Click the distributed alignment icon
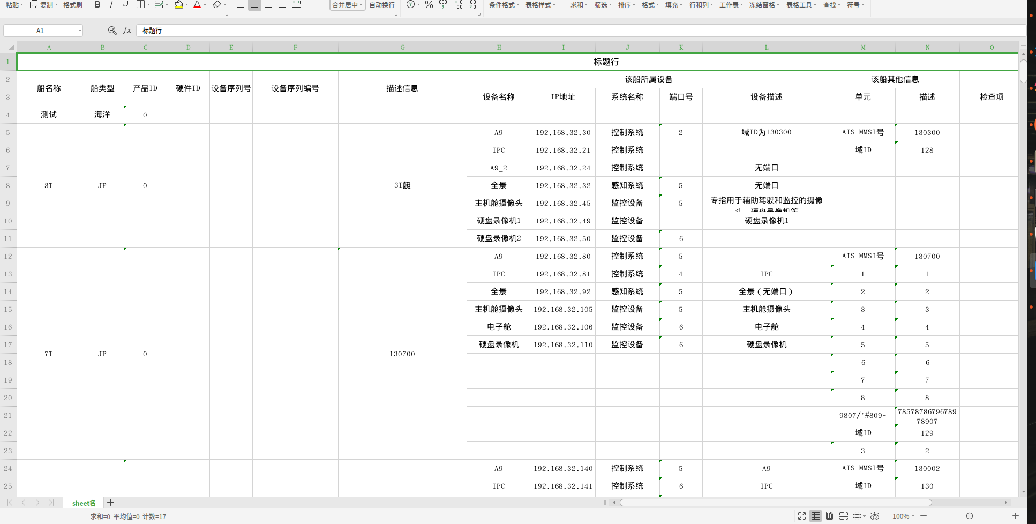Screen dimensions: 1036x524 click(x=296, y=4)
